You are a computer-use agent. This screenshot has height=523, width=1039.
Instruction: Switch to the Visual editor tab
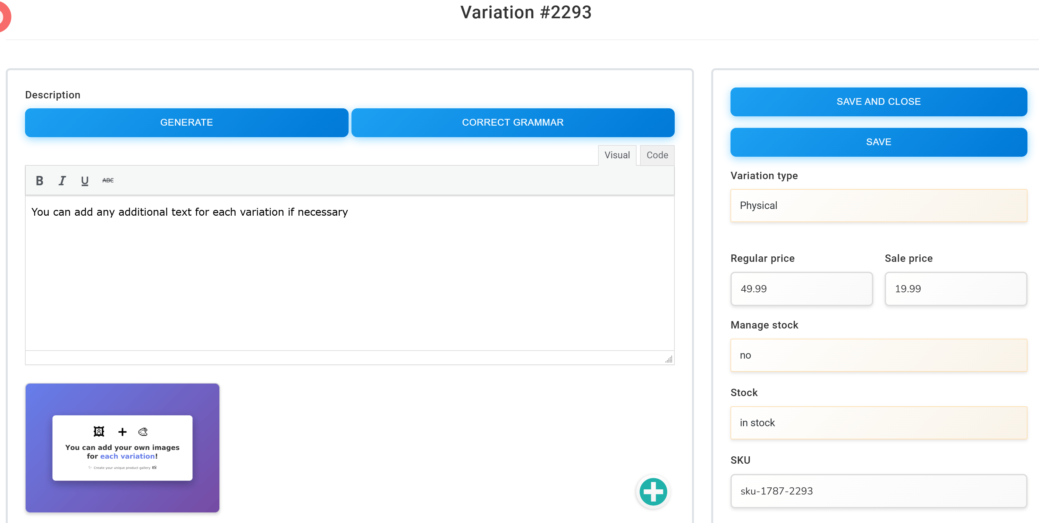617,155
